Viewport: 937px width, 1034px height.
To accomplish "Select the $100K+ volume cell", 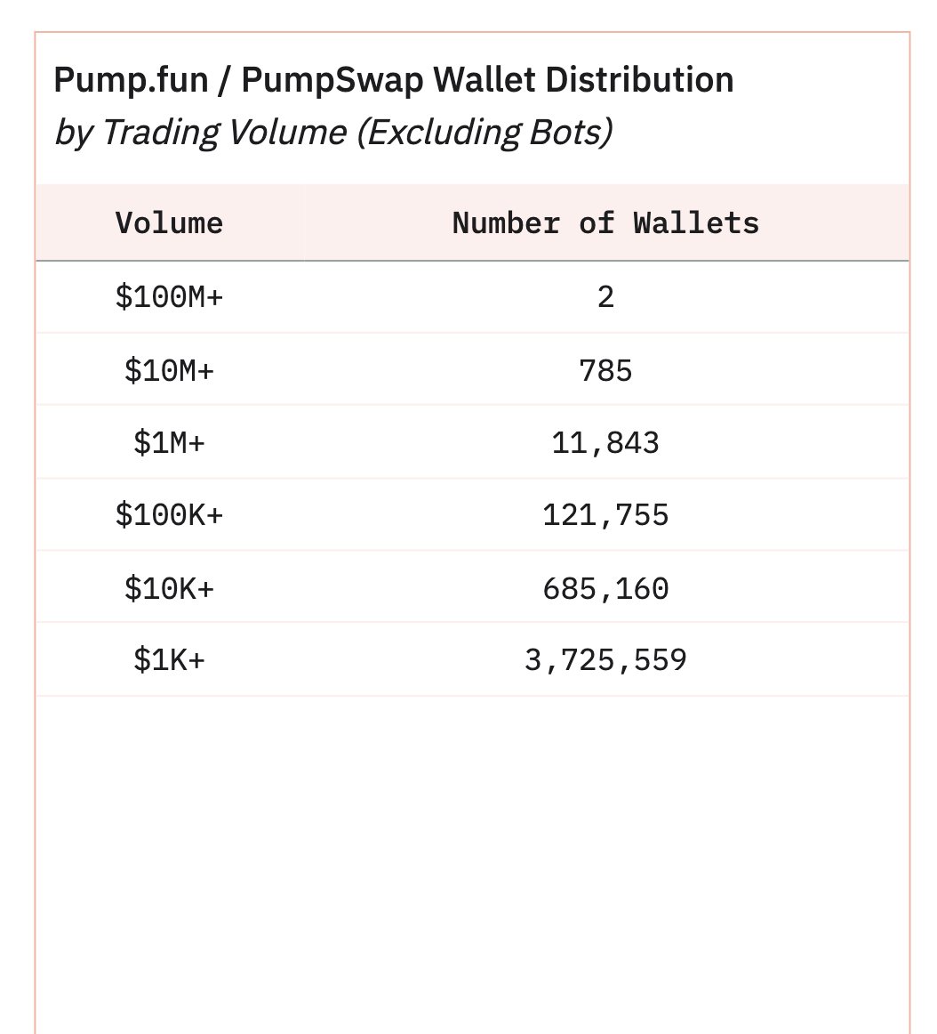I will [169, 514].
